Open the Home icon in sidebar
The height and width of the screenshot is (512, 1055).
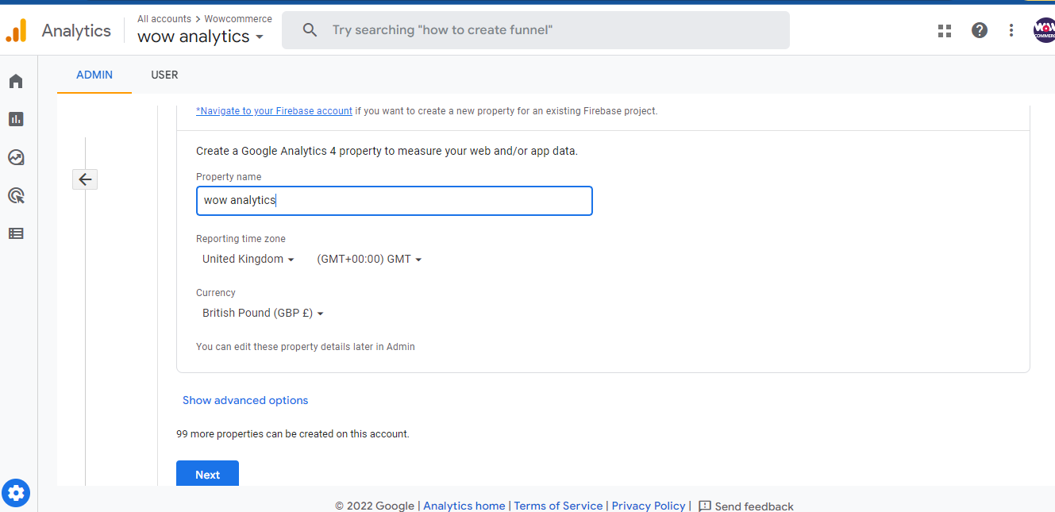click(x=16, y=81)
